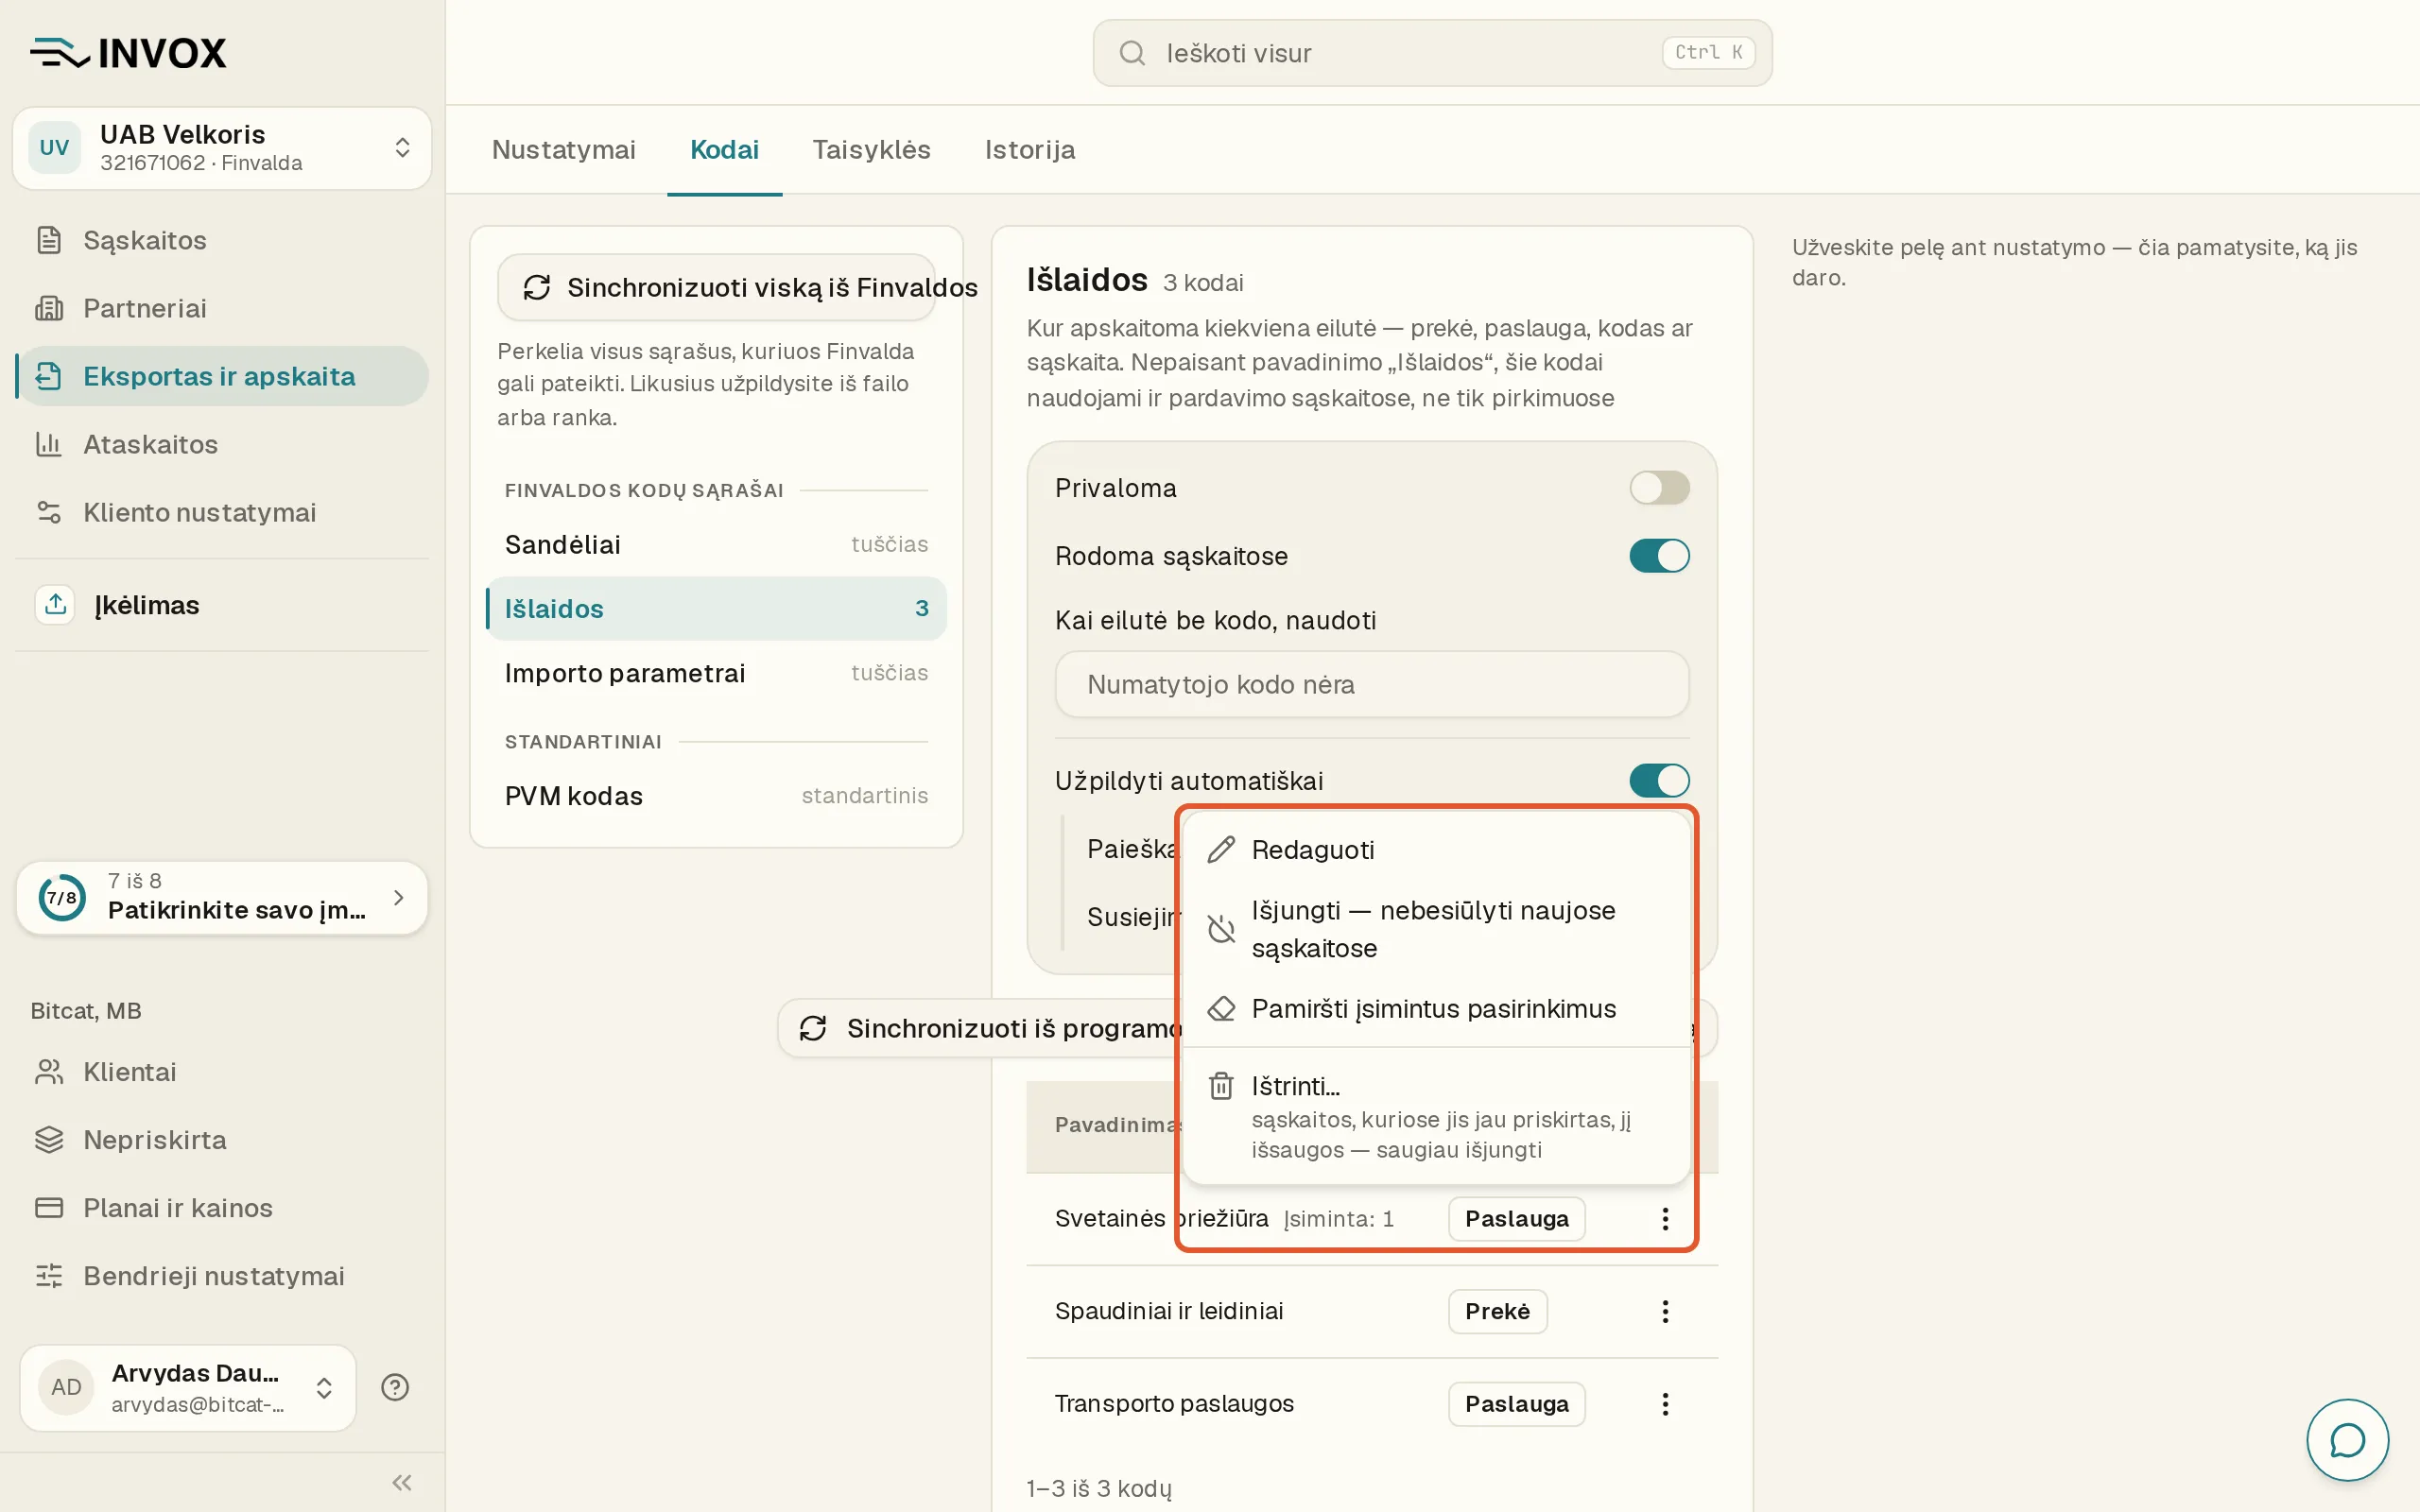Viewport: 2420px width, 1512px height.
Task: Switch to the Istorija tab
Action: (1030, 150)
